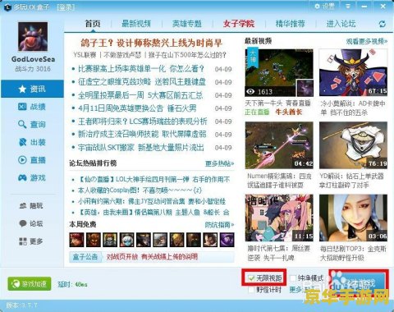Click the GodLoveSea profile avatar

(33, 37)
